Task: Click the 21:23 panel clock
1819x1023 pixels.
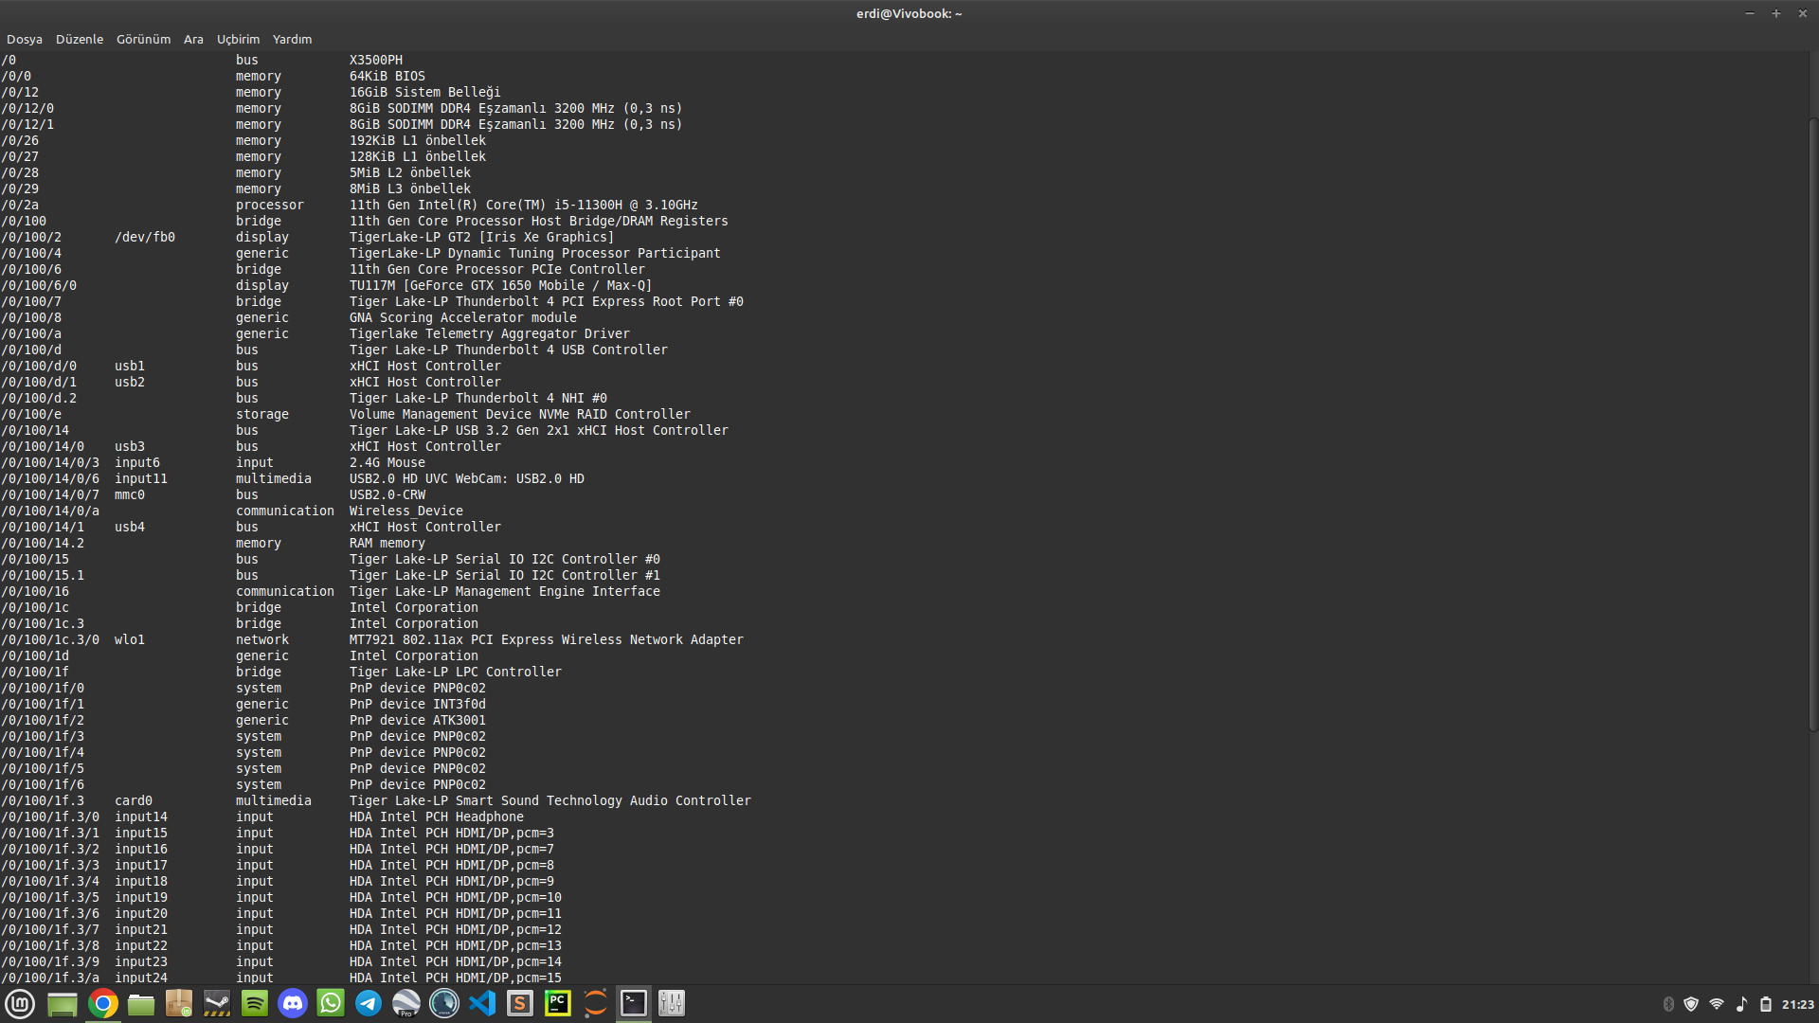Action: click(1797, 1004)
